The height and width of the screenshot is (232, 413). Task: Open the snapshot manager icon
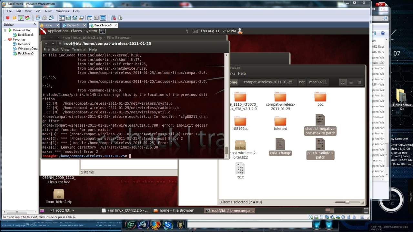point(51,18)
